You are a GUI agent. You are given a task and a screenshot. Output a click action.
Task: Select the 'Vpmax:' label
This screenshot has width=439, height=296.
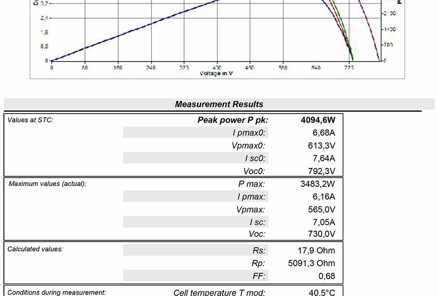250,210
